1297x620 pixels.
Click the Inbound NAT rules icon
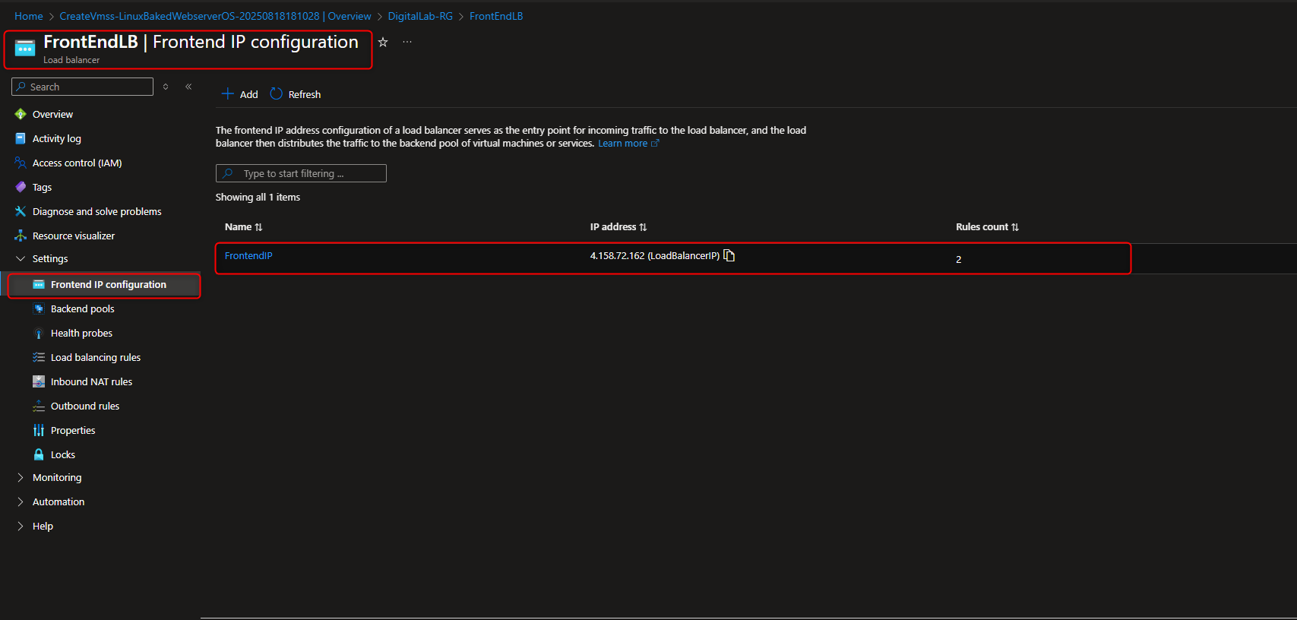point(39,381)
